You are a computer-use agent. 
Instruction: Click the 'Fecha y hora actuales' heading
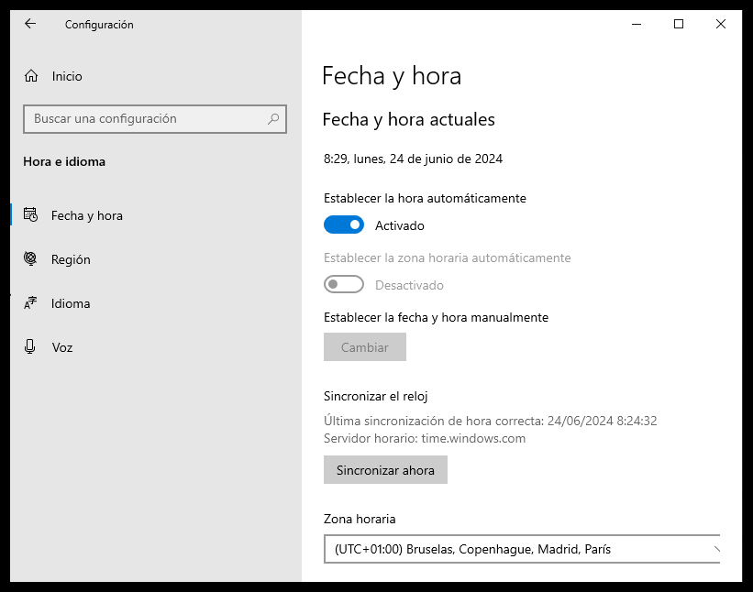[x=409, y=119]
